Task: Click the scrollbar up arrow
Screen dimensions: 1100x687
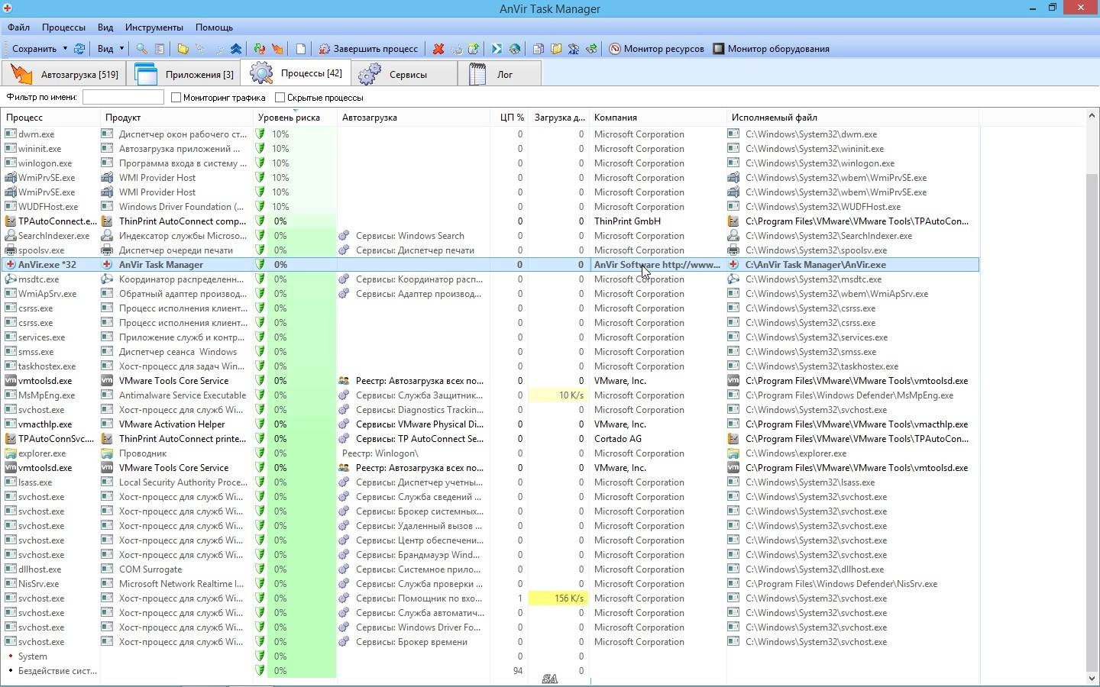Action: (x=1092, y=116)
